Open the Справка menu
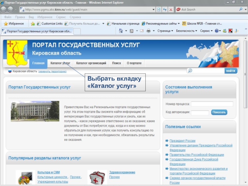 [75, 17]
